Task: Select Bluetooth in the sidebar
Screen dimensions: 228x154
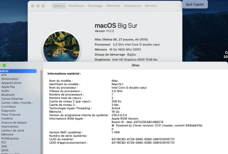Action: click(8, 95)
